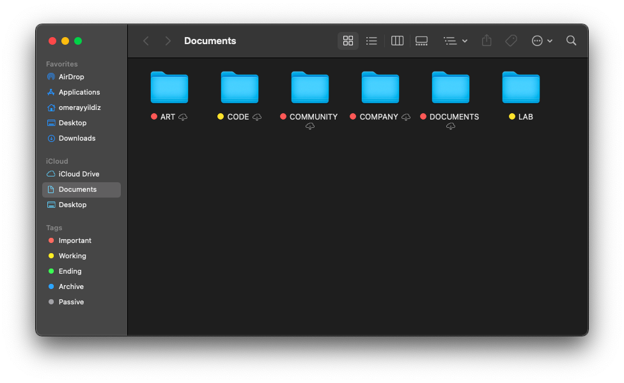Open the More actions ellipsis menu
Image resolution: width=624 pixels, height=383 pixels.
[542, 41]
